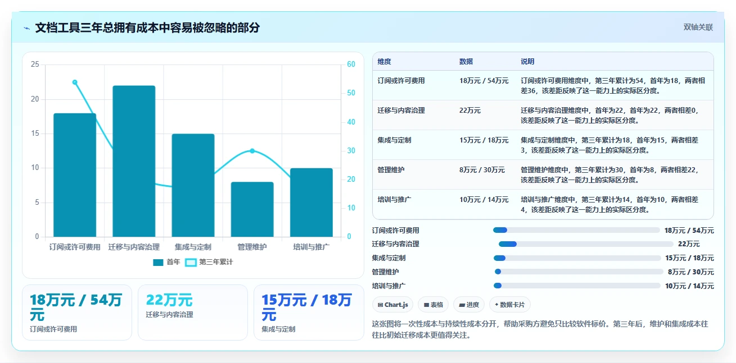Click the 管理维护 progress bar

coord(579,272)
